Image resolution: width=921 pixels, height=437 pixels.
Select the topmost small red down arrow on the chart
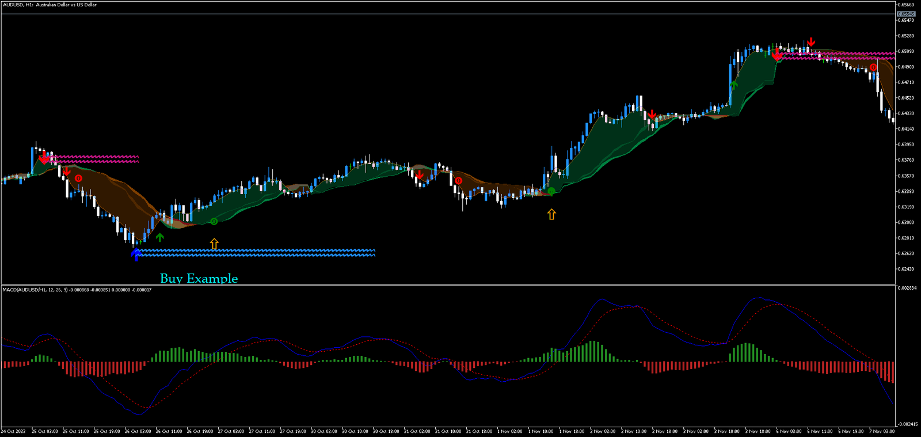(x=811, y=42)
